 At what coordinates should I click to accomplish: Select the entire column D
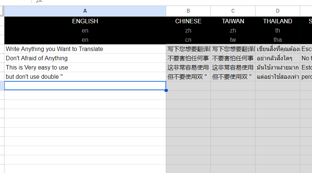click(x=278, y=11)
